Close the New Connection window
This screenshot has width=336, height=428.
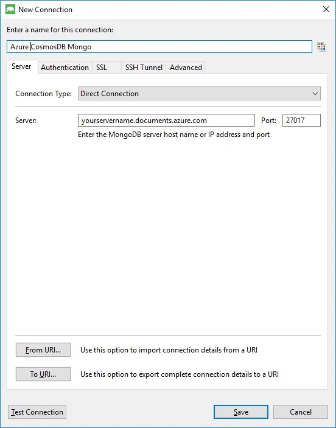[326, 9]
